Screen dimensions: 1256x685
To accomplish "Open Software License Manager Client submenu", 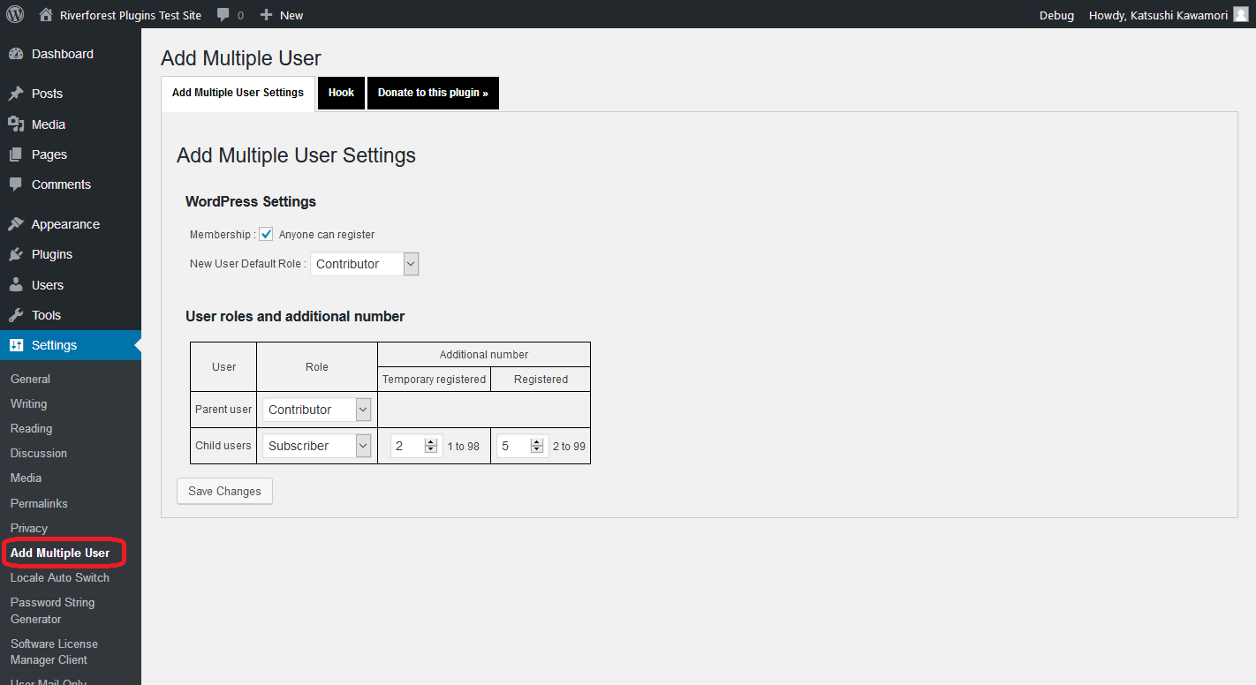I will click(x=54, y=651).
